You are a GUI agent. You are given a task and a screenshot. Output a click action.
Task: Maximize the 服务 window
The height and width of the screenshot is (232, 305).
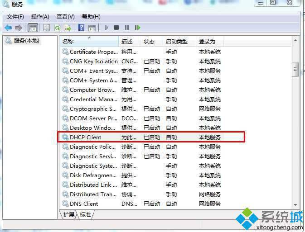(x=273, y=3)
